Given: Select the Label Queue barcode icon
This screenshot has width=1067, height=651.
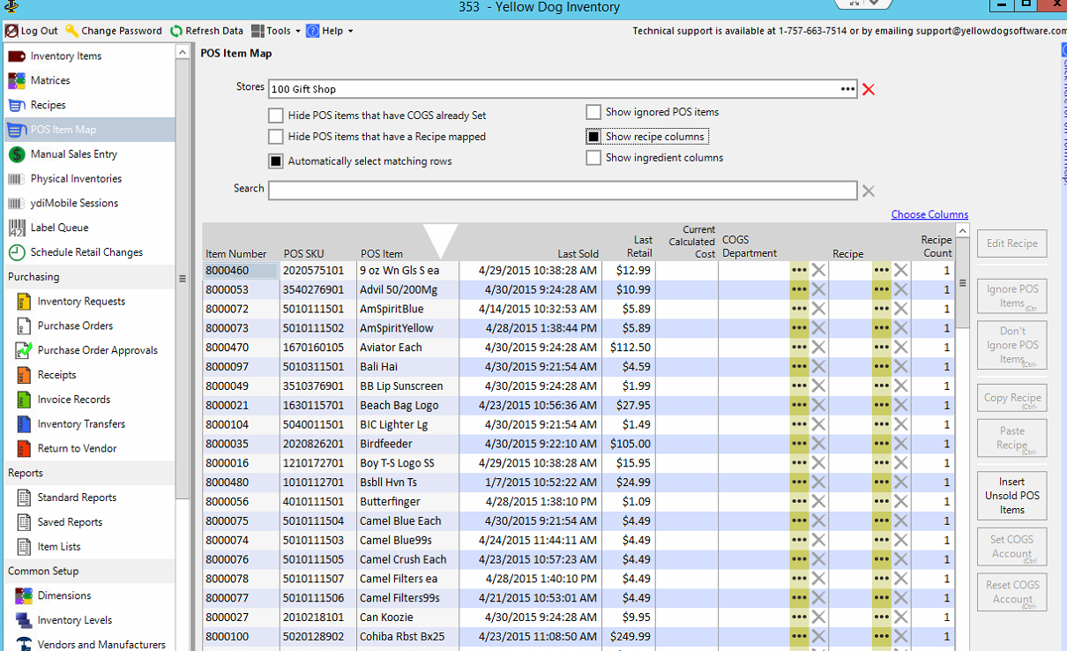Looking at the screenshot, I should click(x=17, y=228).
